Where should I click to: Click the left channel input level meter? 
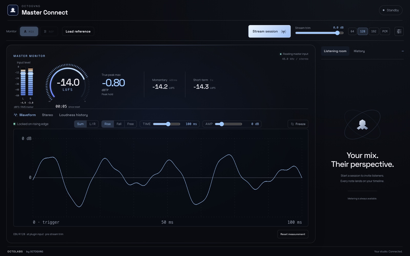click(23, 81)
